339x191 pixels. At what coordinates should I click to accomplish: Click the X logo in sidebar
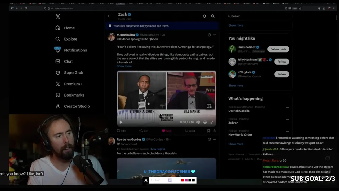coord(58,16)
